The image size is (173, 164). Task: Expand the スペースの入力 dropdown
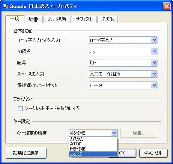(123, 74)
